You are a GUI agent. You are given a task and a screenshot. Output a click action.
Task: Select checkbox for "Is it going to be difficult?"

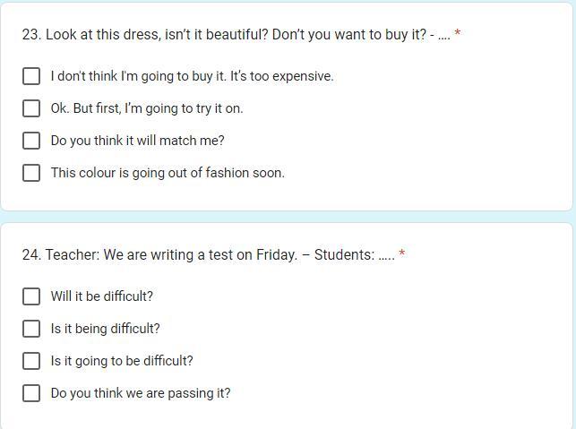[31, 361]
